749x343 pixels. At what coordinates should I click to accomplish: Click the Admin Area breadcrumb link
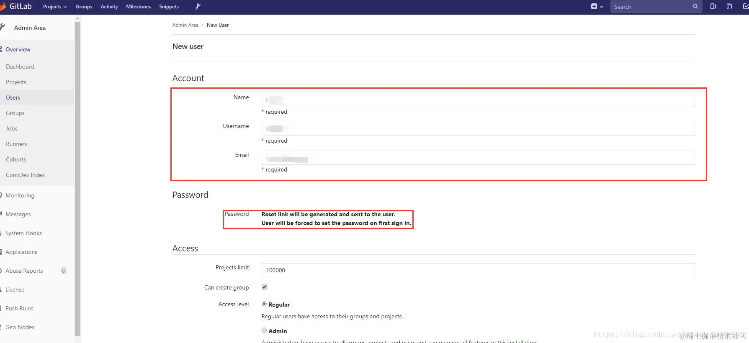pyautogui.click(x=185, y=25)
